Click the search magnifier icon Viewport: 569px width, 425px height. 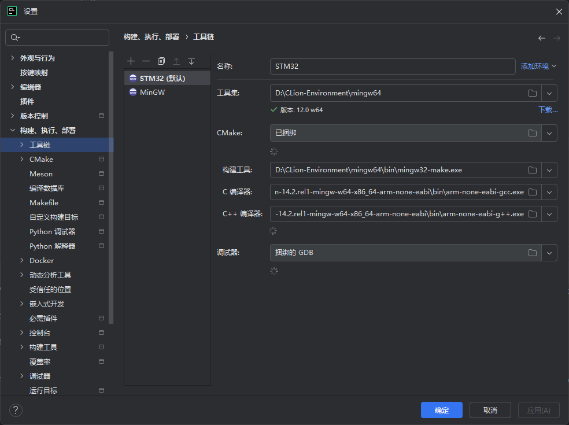(x=15, y=38)
